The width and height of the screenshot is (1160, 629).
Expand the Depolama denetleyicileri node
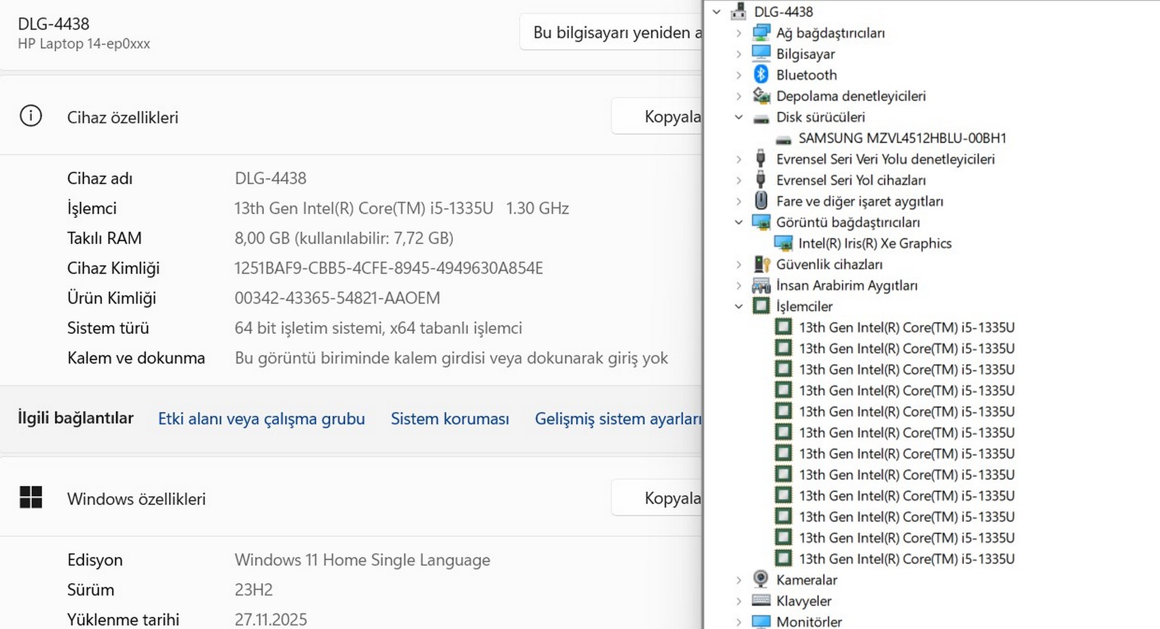(739, 96)
